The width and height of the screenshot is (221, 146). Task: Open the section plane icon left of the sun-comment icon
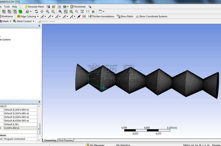click(48, 7)
